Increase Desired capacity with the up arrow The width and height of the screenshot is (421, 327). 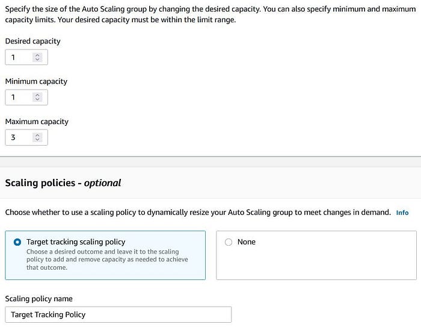[x=37, y=55]
